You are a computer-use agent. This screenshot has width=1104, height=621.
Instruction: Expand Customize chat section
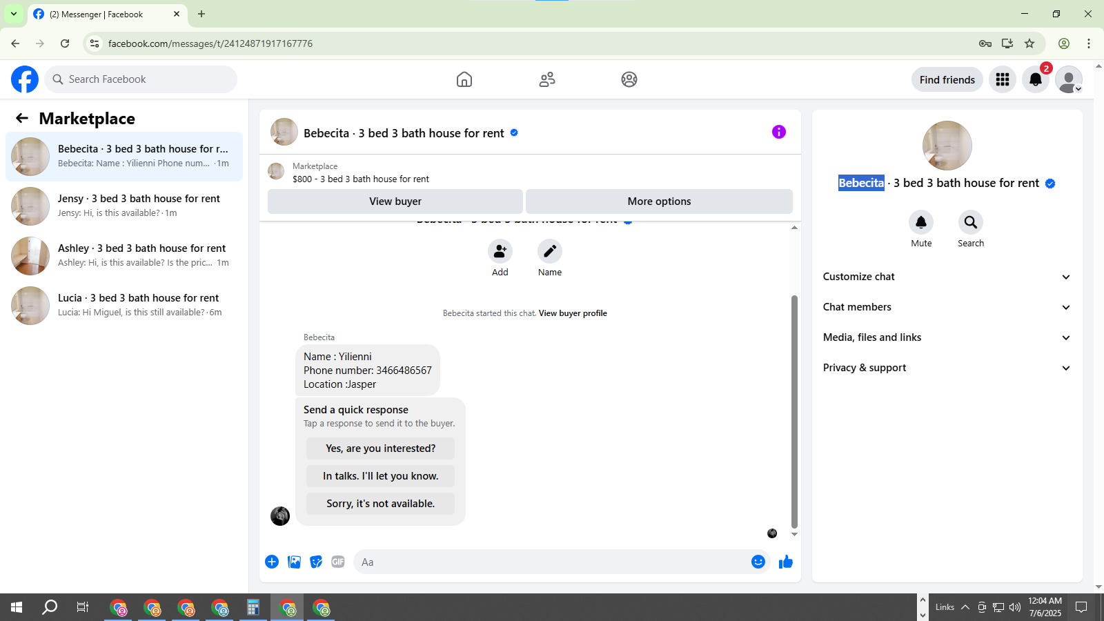click(x=947, y=277)
